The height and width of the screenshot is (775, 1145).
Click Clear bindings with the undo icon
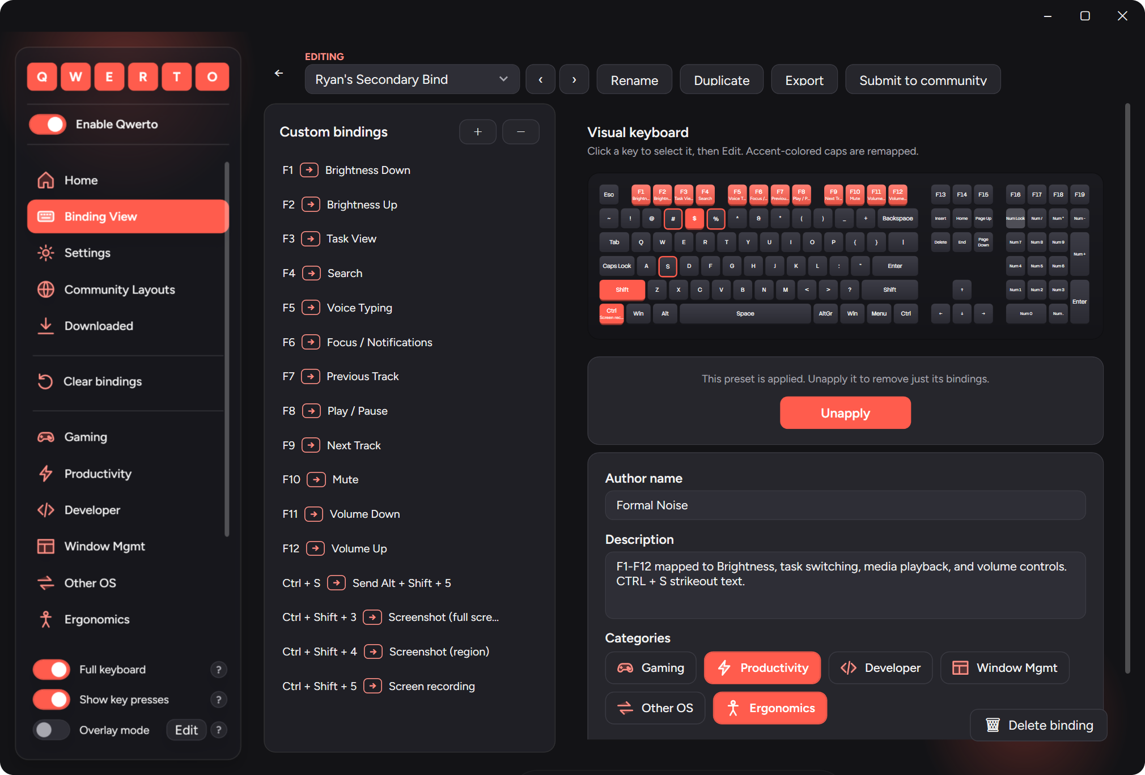[x=128, y=381]
